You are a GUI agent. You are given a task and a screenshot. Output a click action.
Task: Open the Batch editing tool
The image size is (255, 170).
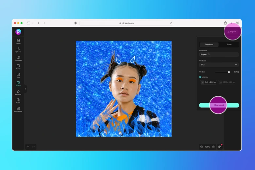(x=18, y=100)
